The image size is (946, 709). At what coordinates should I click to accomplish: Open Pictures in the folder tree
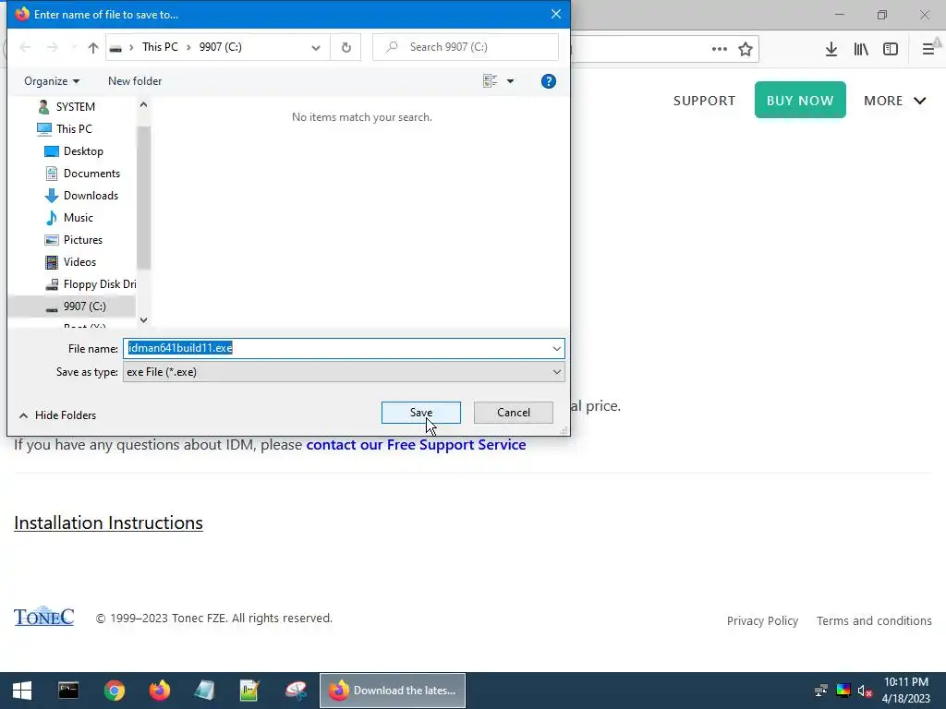pos(82,240)
